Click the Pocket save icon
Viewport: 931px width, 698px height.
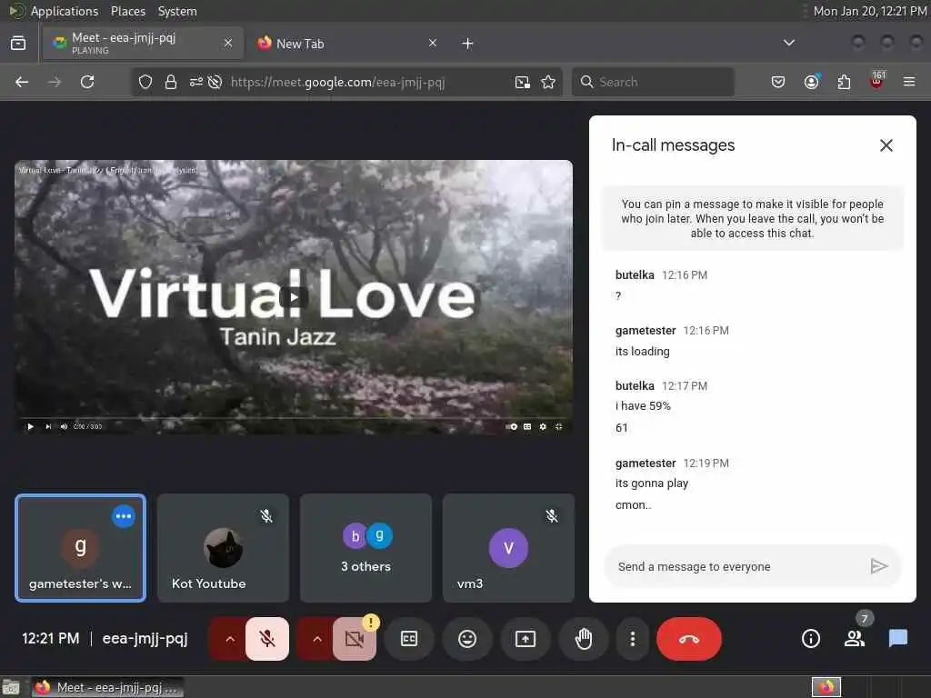click(778, 82)
